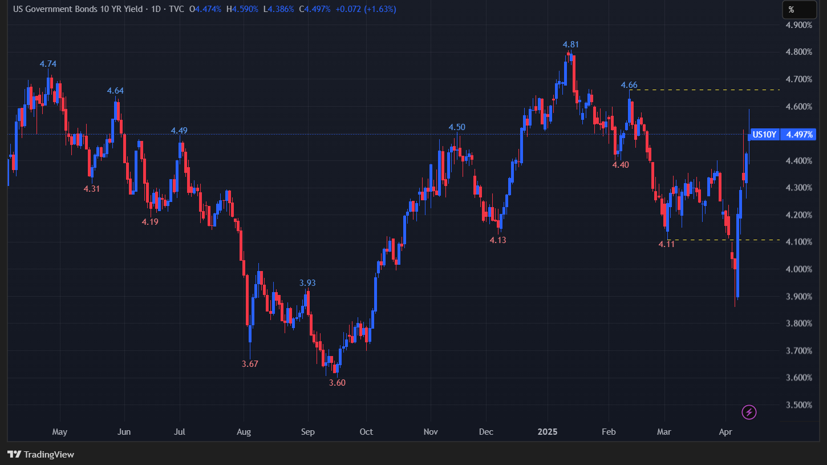Click the May label on time axis
The width and height of the screenshot is (827, 465).
click(59, 432)
